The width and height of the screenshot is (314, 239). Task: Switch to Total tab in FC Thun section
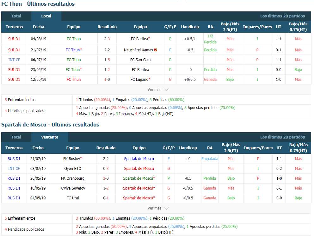pos(16,16)
